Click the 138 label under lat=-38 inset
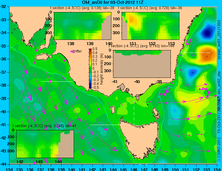222x171 pixels. point(71,44)
